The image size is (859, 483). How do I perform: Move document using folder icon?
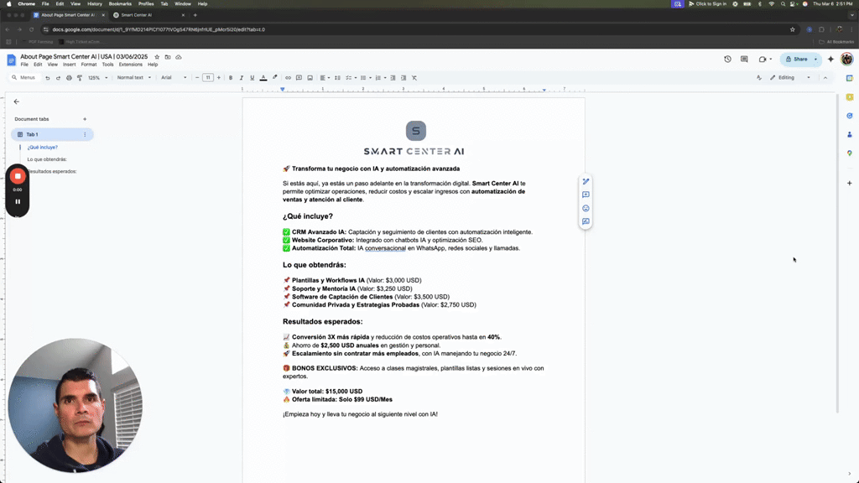coord(168,57)
